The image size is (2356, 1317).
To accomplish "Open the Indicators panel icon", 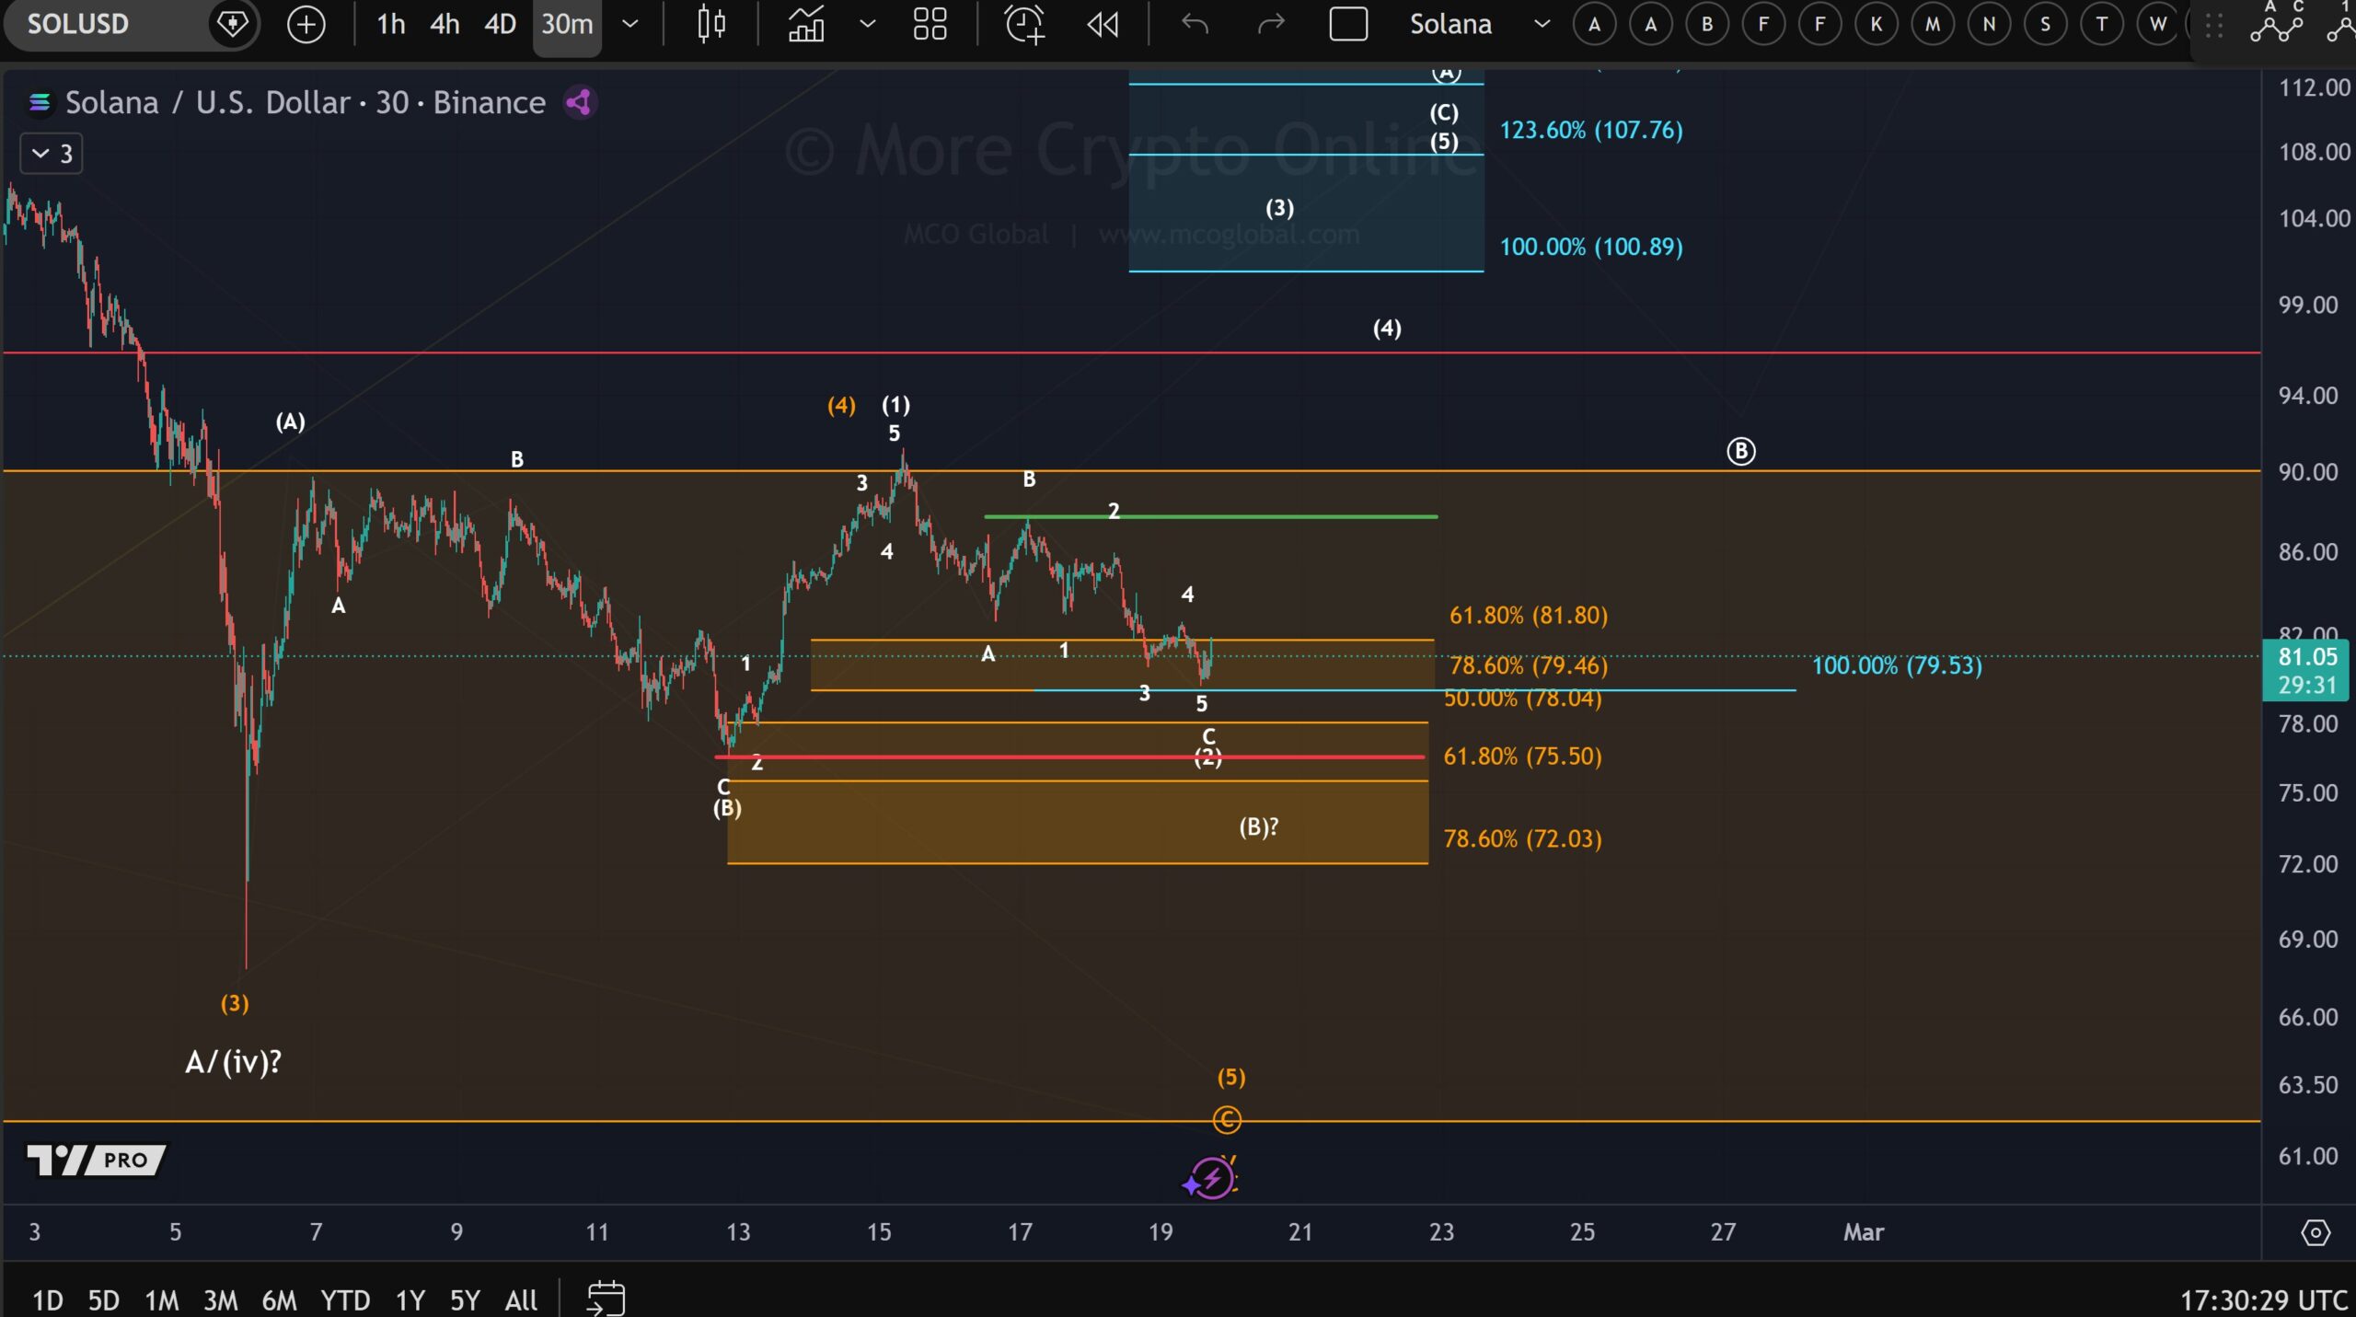I will click(805, 25).
